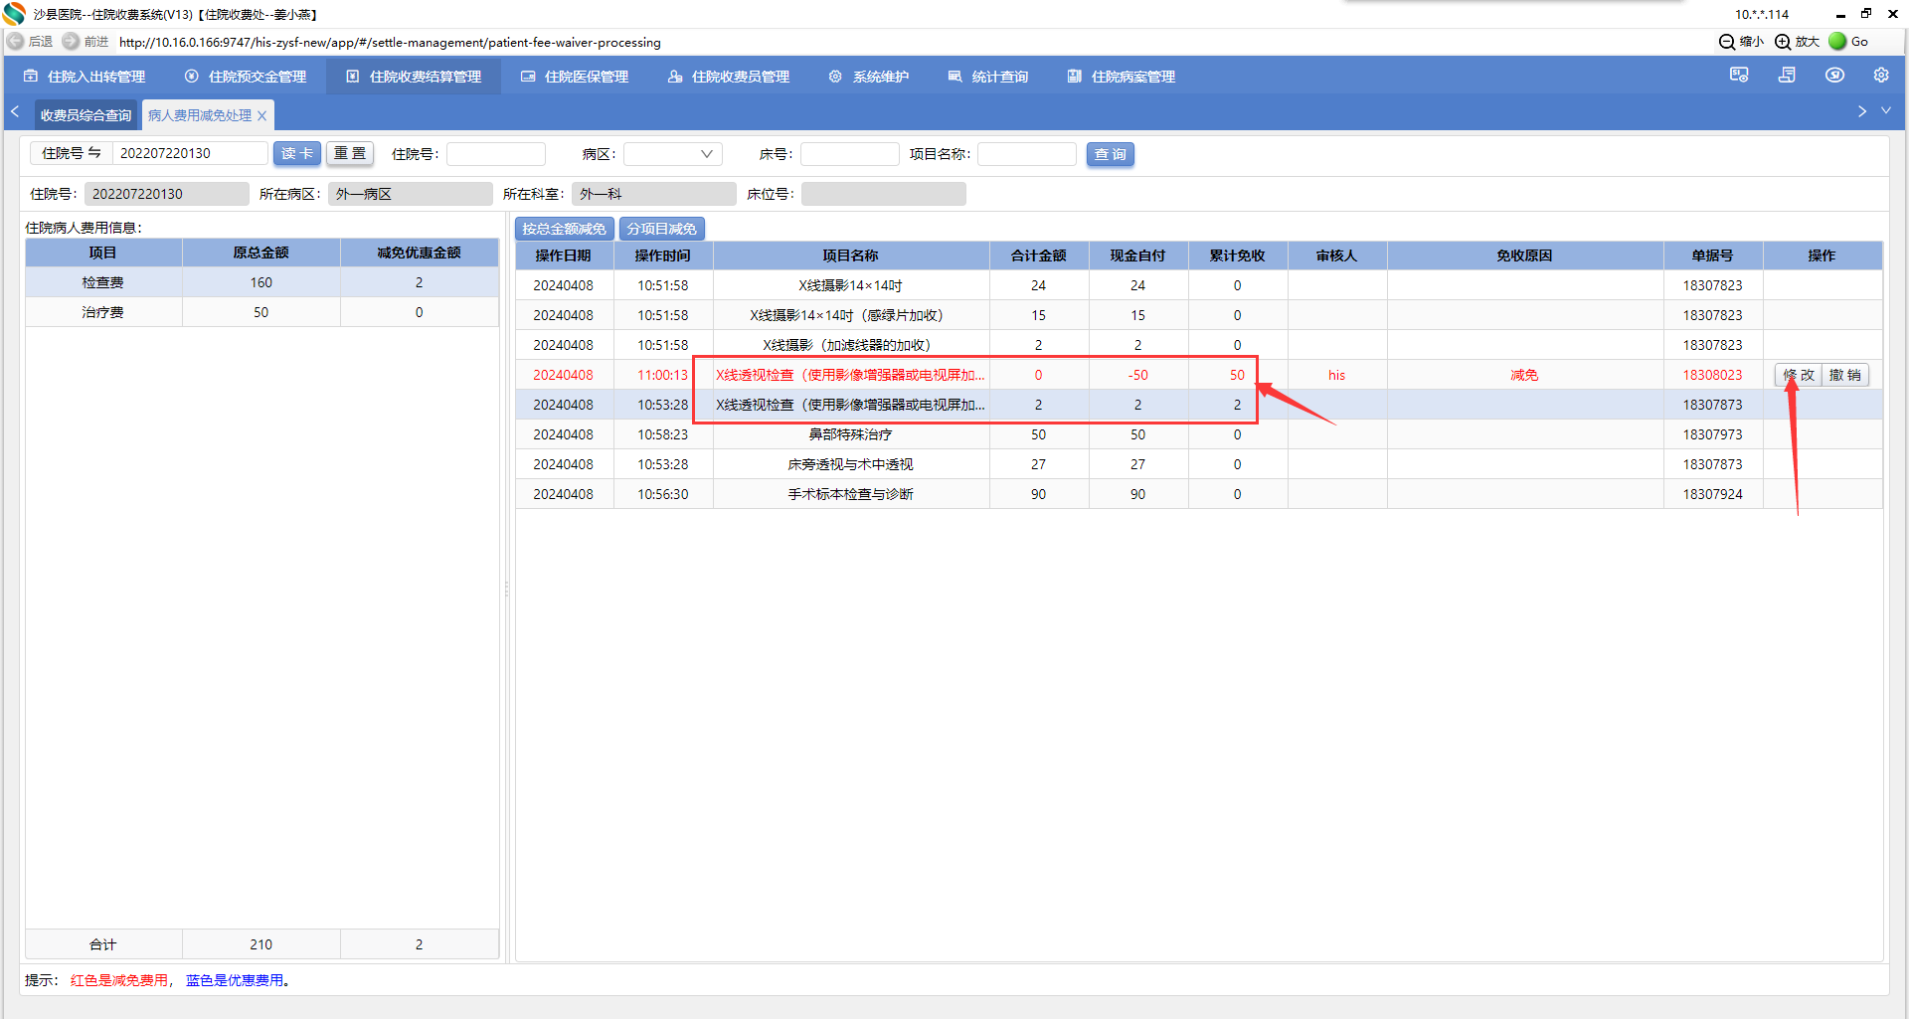This screenshot has height=1019, width=1909.
Task: Focus the 床号 input field
Action: click(x=850, y=154)
